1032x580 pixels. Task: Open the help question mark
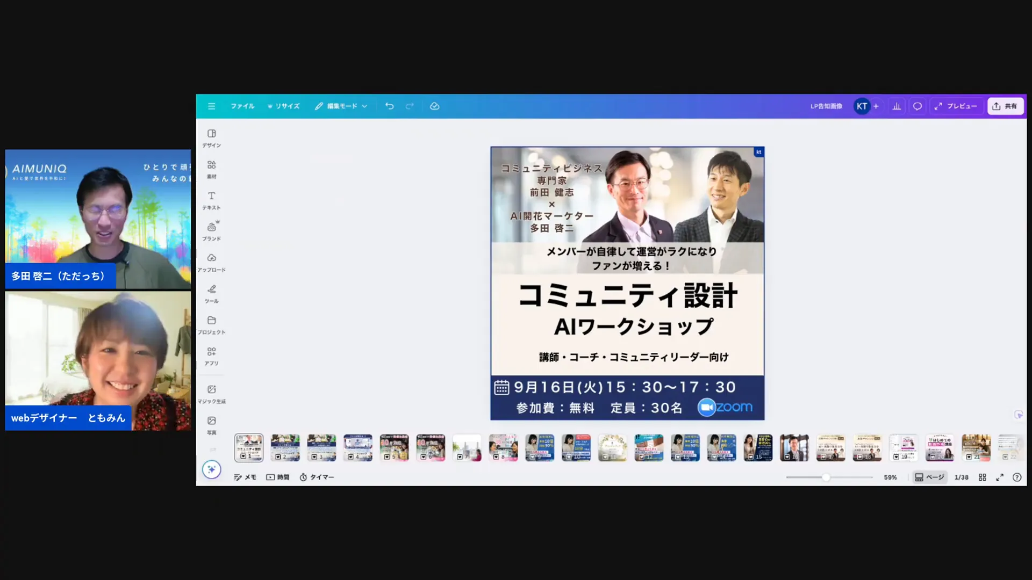(x=1017, y=477)
